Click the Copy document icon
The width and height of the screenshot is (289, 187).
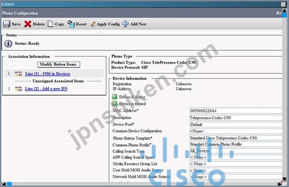pyautogui.click(x=50, y=24)
